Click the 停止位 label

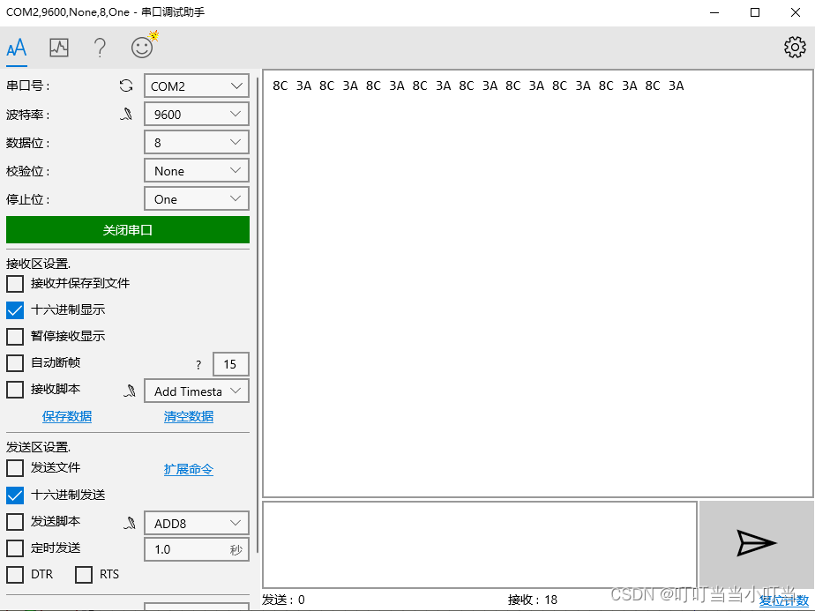28,199
